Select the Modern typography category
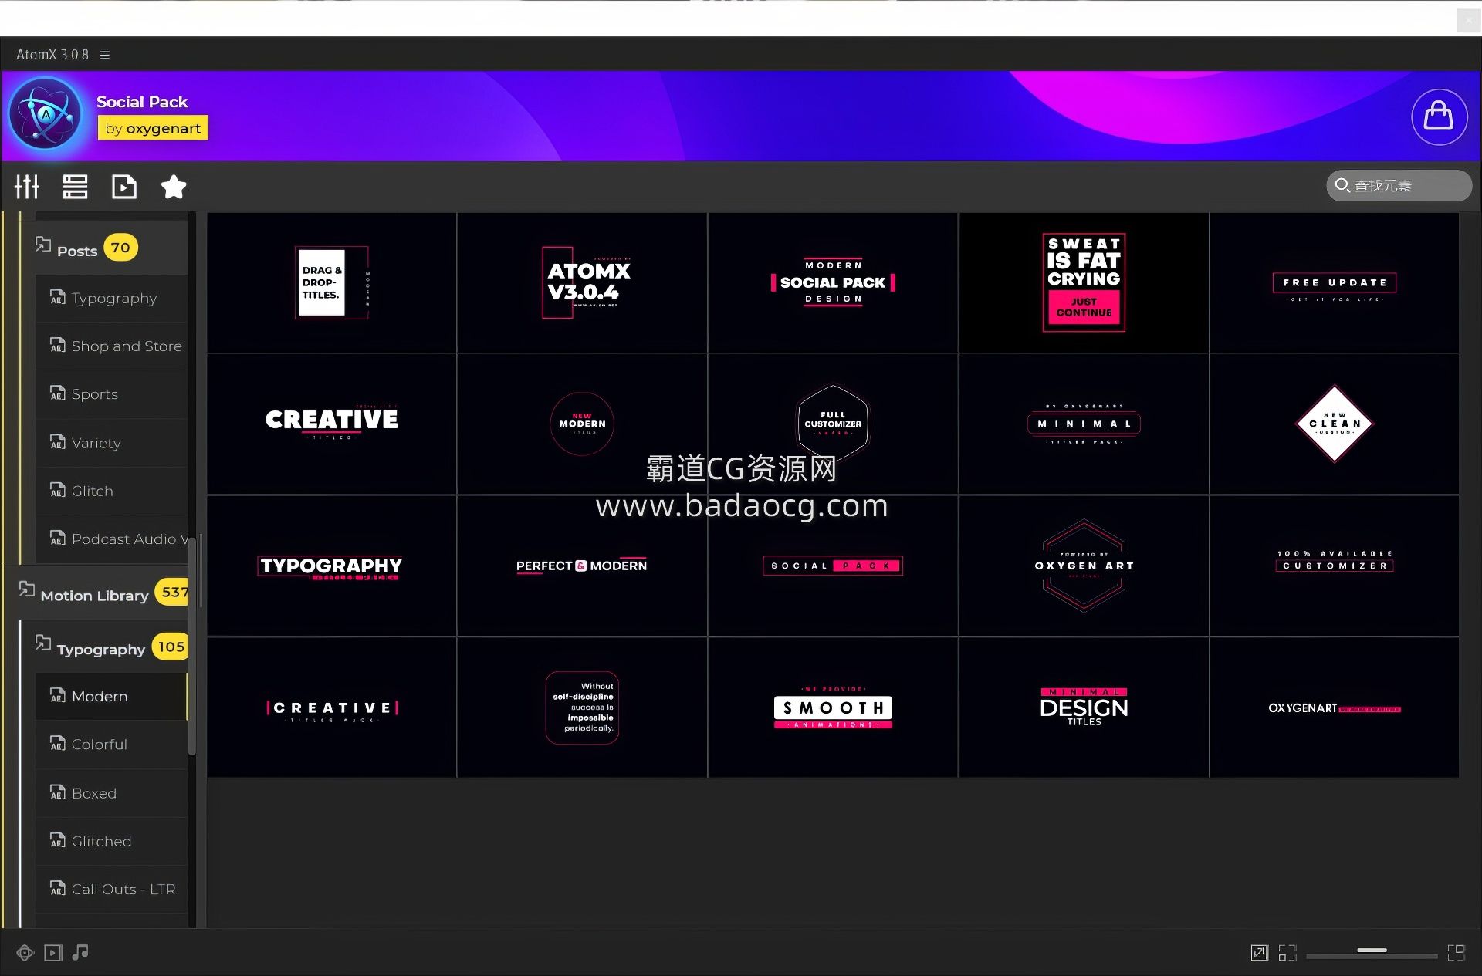Image resolution: width=1482 pixels, height=976 pixels. point(112,696)
